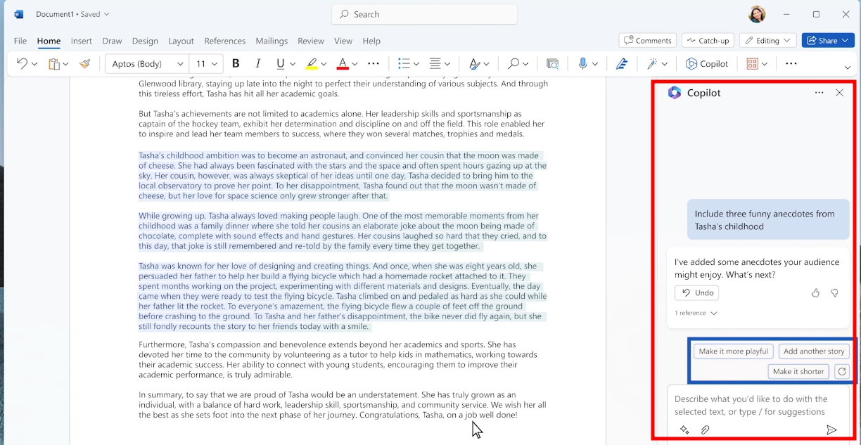Open the ribbon overflow ellipsis menu

(791, 64)
